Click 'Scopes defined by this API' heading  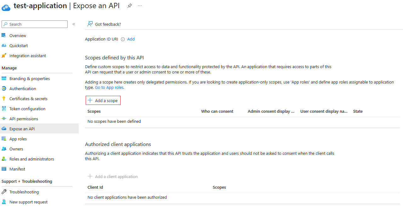tap(114, 58)
